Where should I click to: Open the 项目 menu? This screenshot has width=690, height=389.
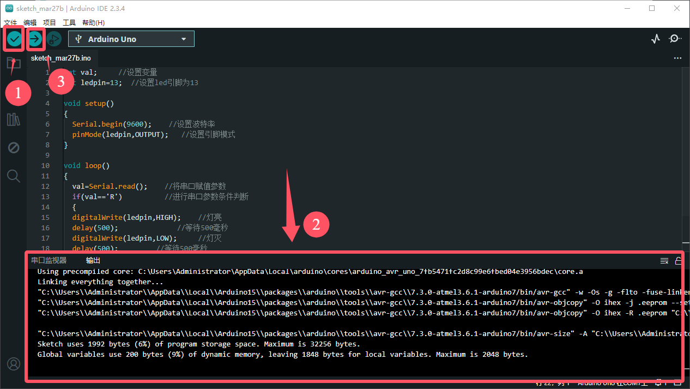(x=50, y=22)
